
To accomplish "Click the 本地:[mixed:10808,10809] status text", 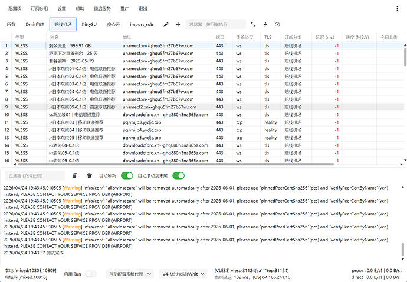I will tap(30, 271).
